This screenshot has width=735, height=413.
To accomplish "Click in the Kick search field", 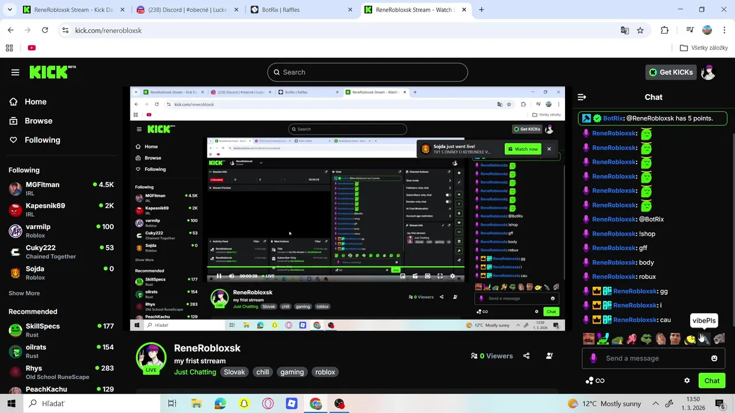I will (x=367, y=72).
